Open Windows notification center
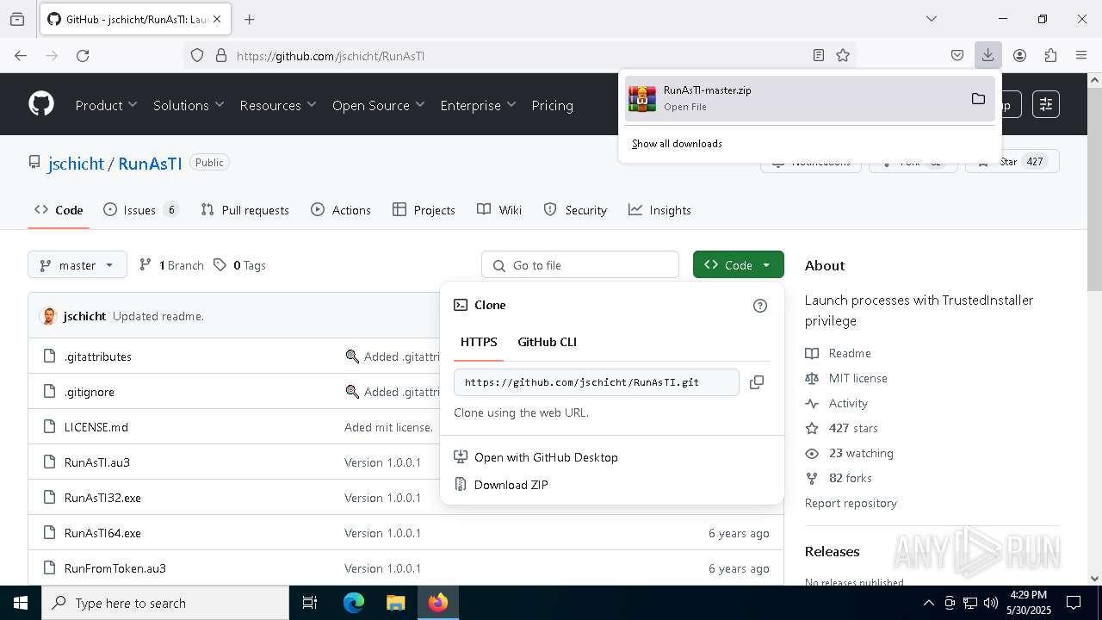Image resolution: width=1102 pixels, height=620 pixels. [1074, 603]
